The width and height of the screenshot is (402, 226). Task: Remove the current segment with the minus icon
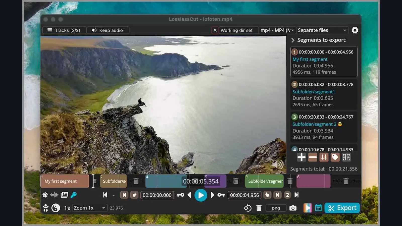pyautogui.click(x=313, y=157)
